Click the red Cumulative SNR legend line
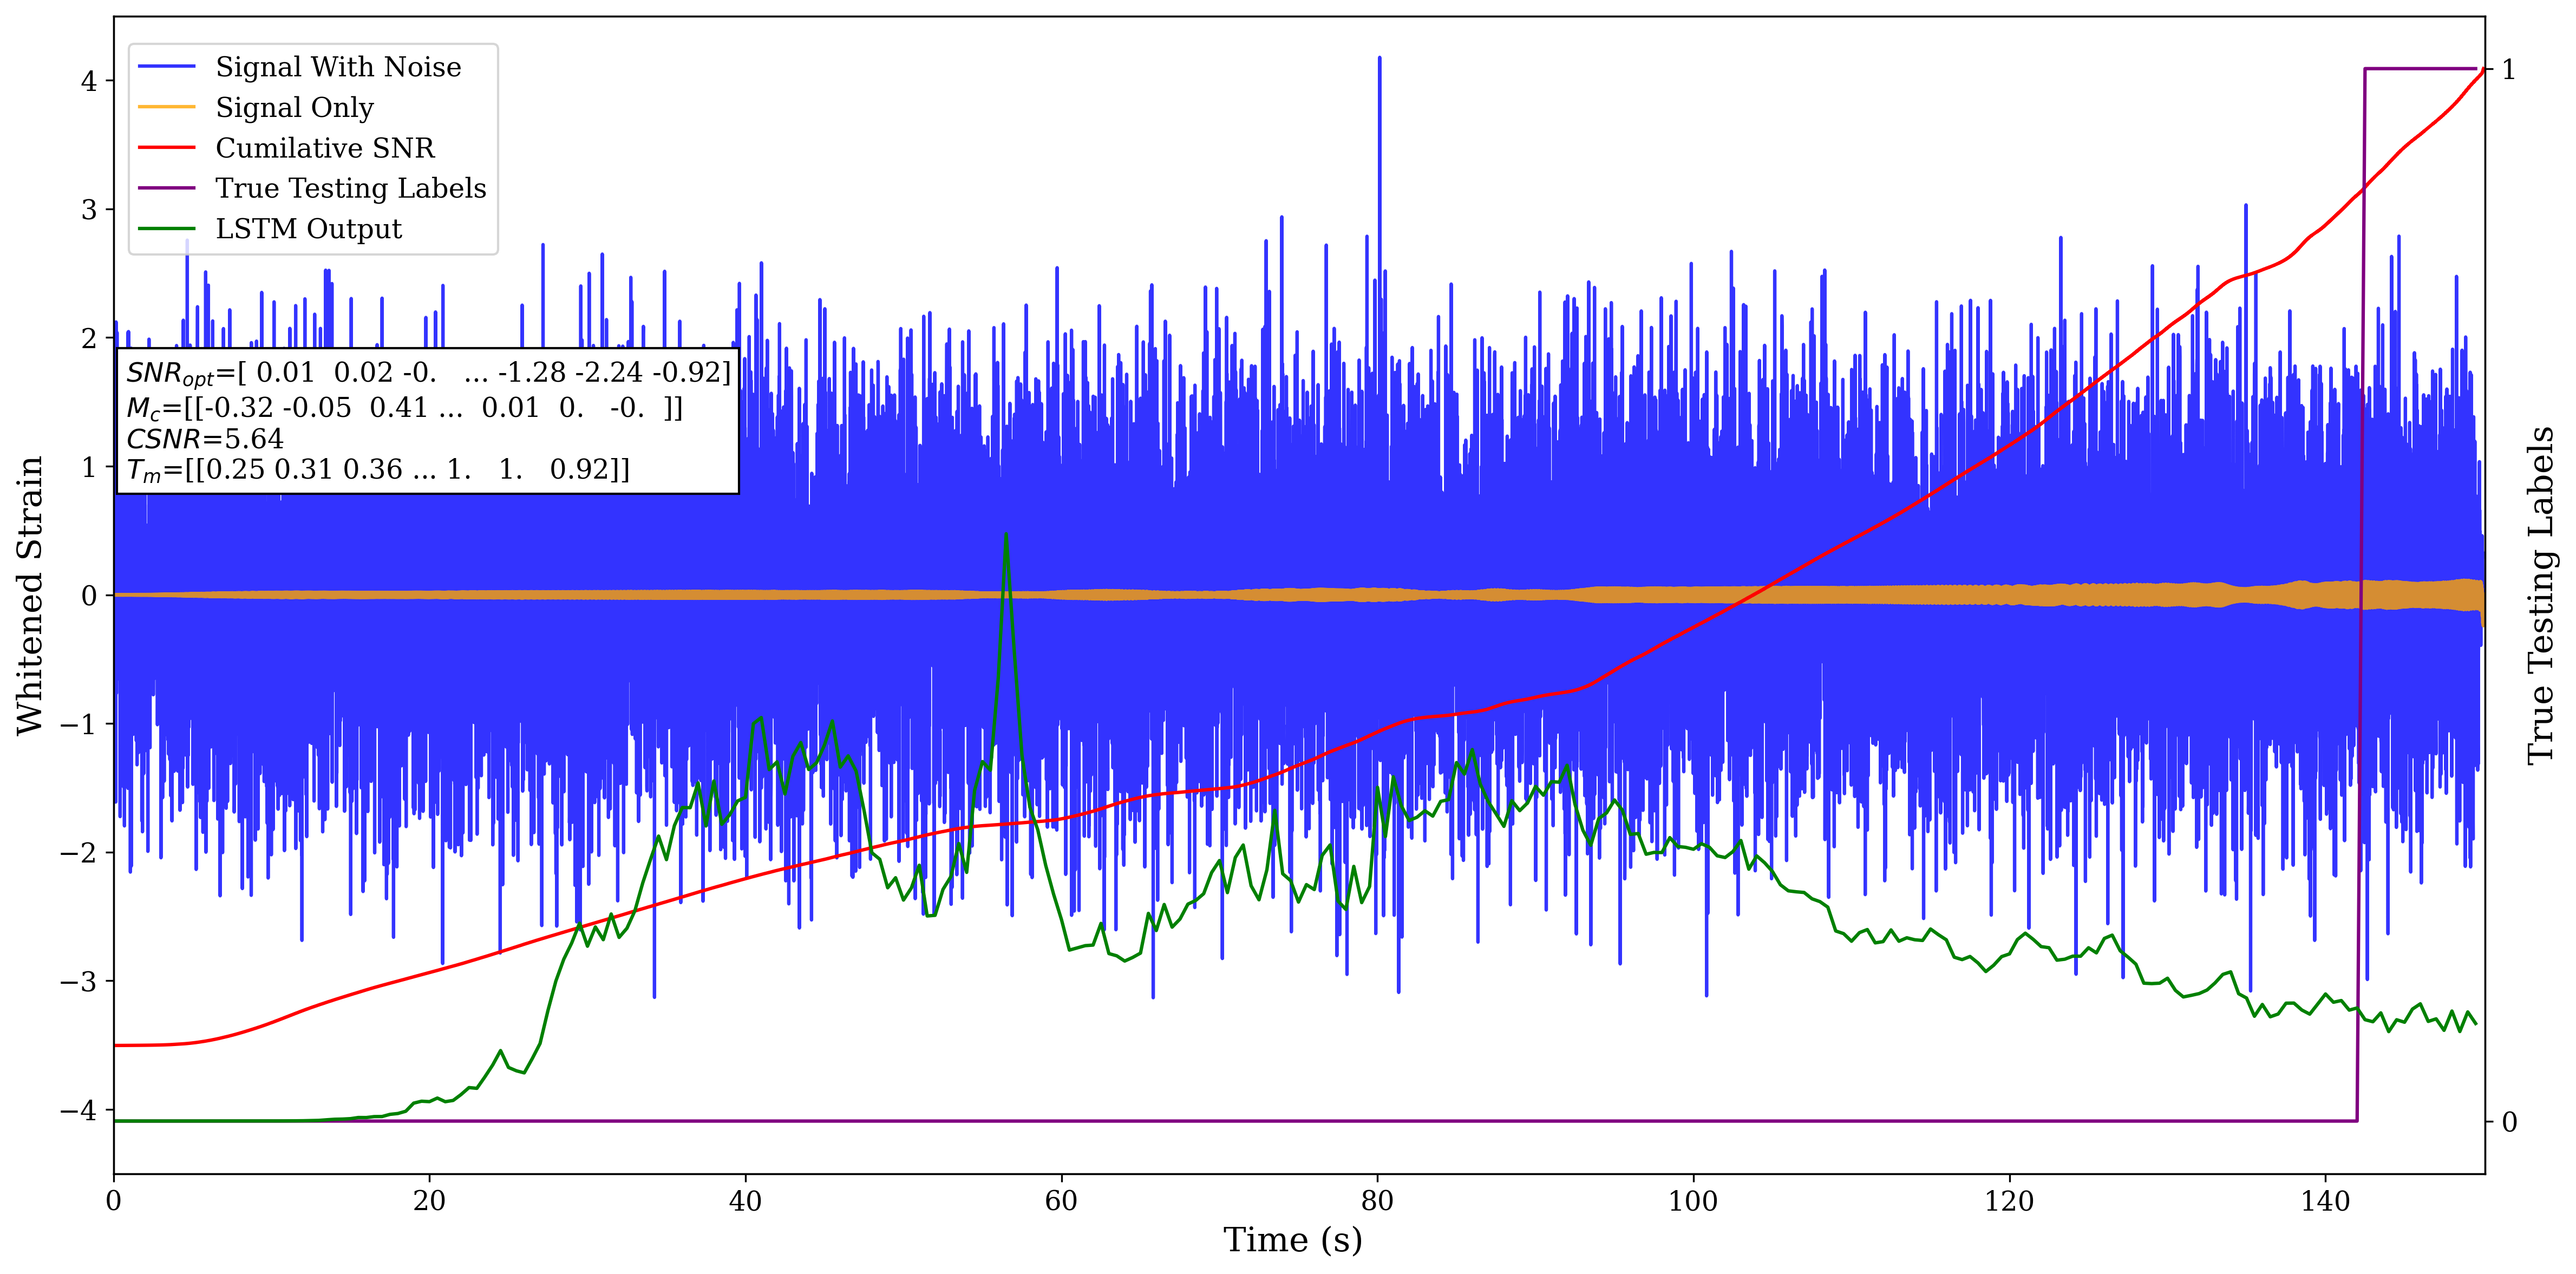This screenshot has width=2576, height=1274. [166, 148]
